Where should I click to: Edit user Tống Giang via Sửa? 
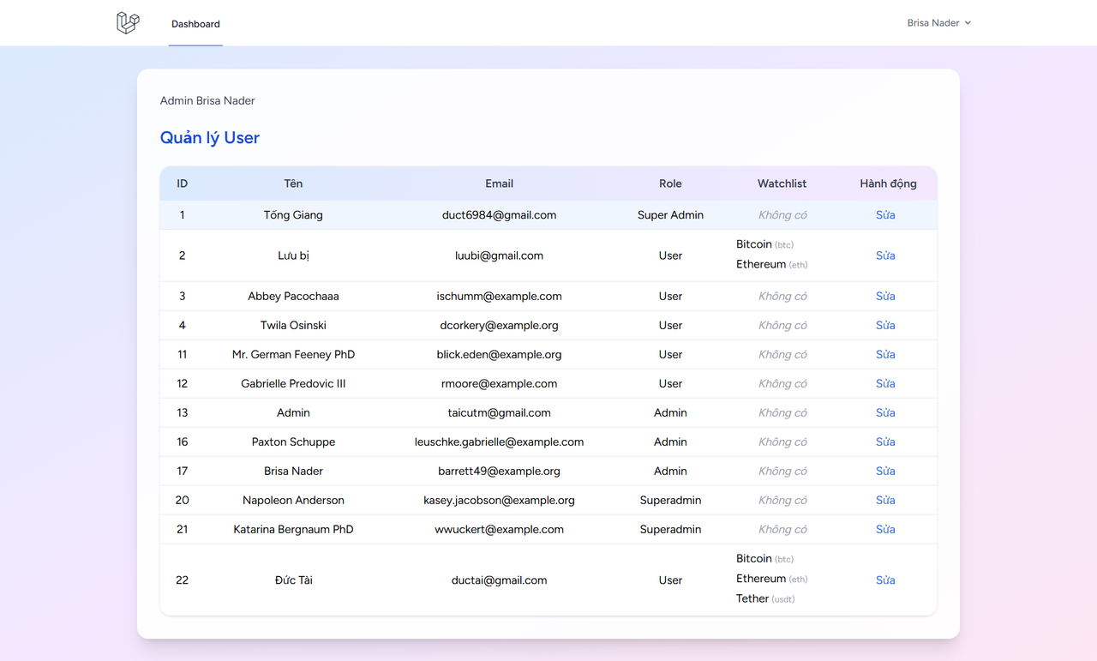tap(885, 215)
